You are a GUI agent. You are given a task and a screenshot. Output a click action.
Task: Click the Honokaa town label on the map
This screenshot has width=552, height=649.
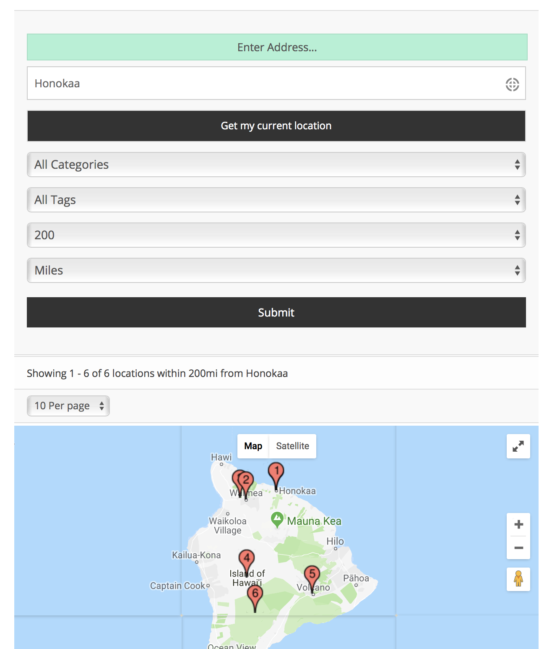(x=297, y=491)
